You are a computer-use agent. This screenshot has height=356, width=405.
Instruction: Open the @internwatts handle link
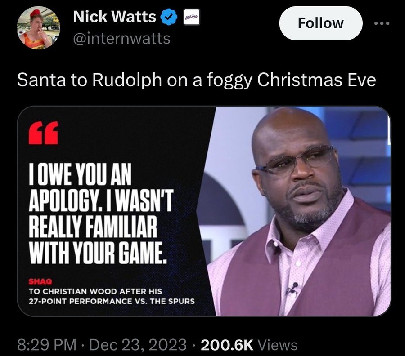(x=121, y=39)
